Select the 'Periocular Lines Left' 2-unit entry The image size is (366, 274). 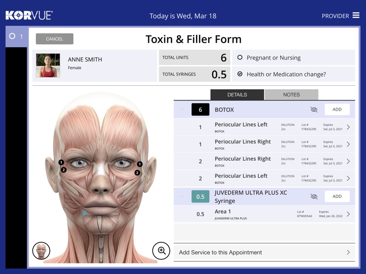point(264,178)
